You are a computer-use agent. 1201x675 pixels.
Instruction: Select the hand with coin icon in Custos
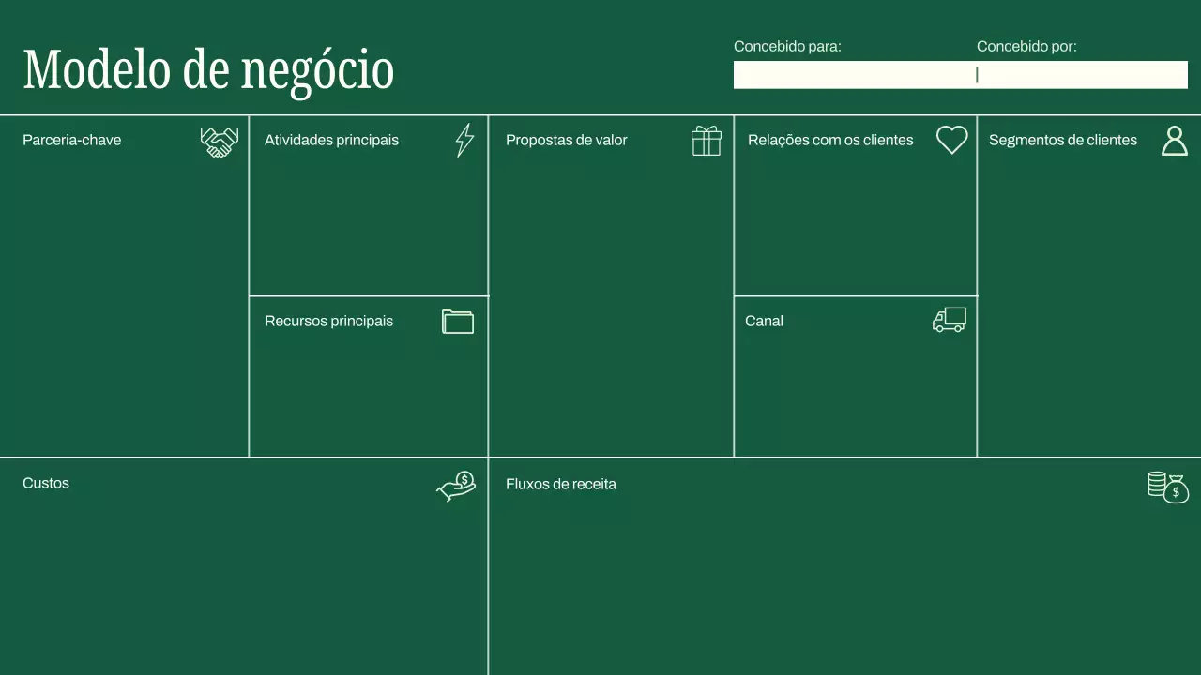pos(457,487)
